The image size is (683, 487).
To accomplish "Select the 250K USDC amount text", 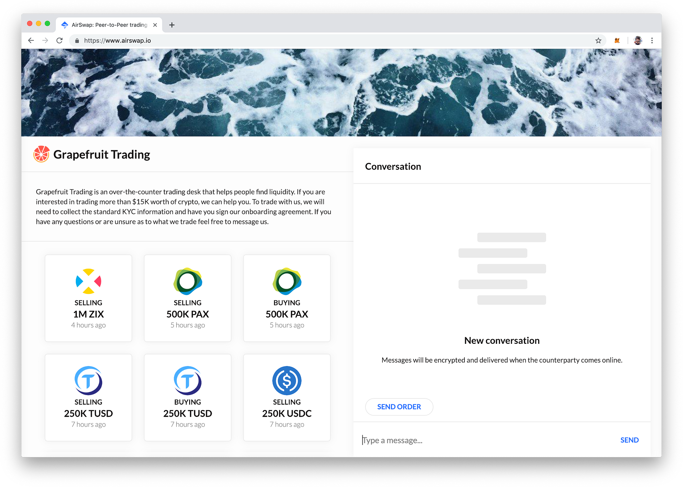I will pos(287,414).
